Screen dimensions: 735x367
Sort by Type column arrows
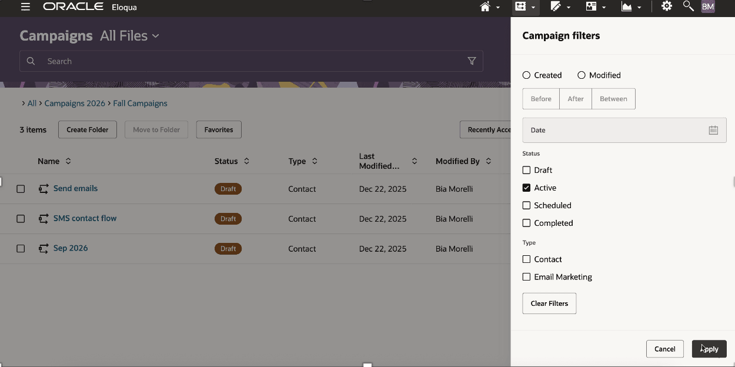tap(315, 161)
